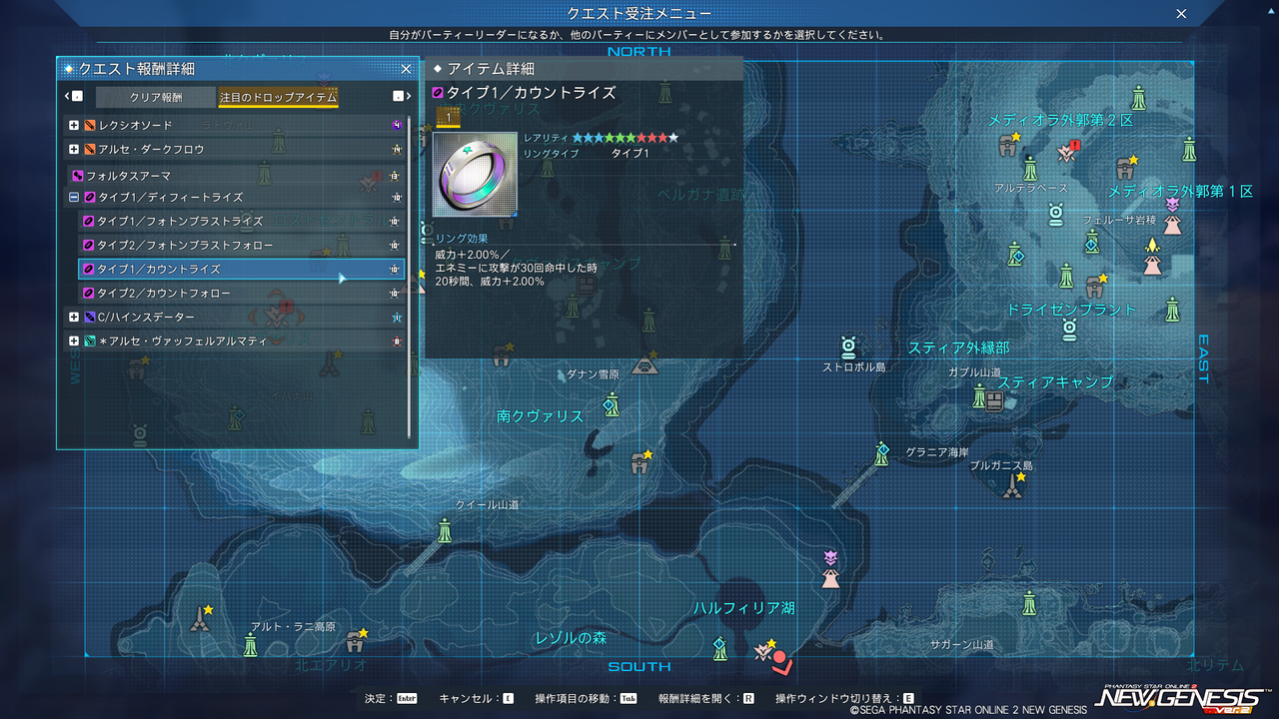Open the starred cocoon below 南クヴァリス

tap(641, 461)
